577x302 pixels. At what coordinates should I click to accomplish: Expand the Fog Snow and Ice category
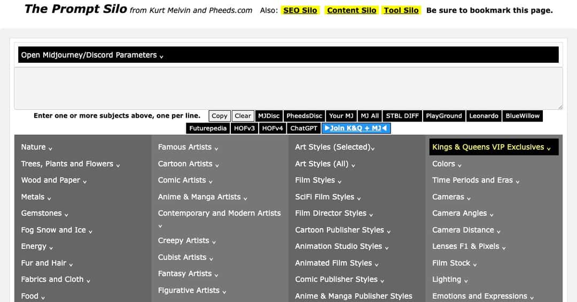[57, 230]
